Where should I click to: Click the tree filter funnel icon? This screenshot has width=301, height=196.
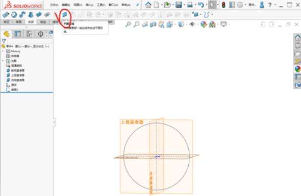pos(4,41)
